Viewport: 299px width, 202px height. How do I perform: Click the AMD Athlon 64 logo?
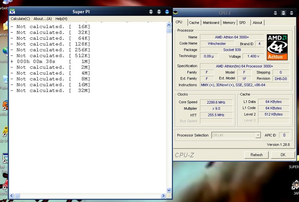277,47
